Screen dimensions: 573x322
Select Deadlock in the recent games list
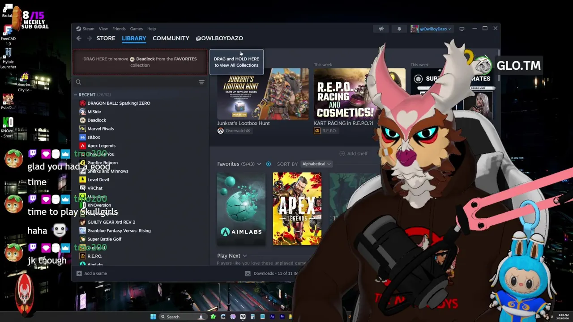point(97,120)
